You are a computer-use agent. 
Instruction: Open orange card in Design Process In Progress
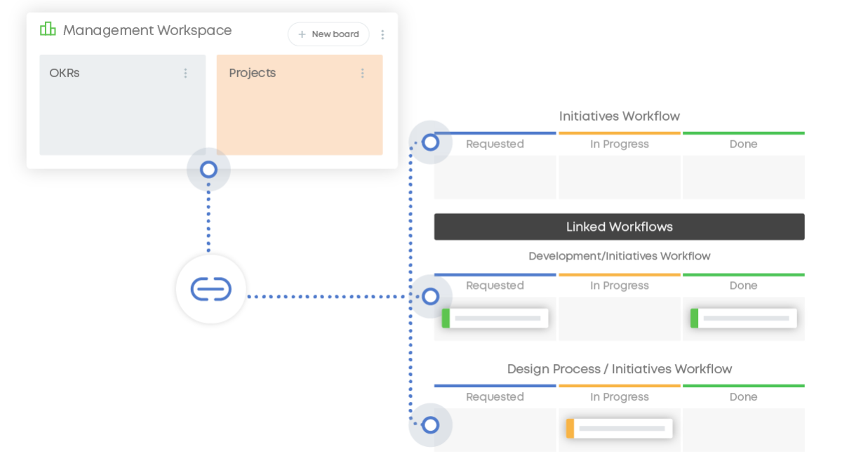coord(619,428)
